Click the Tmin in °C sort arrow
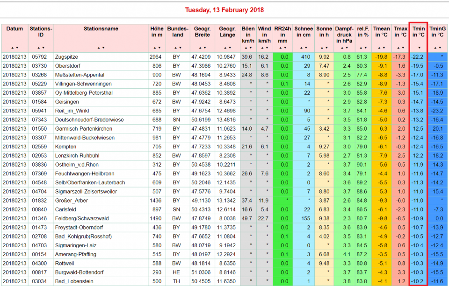The width and height of the screenshot is (449, 286). [419, 48]
